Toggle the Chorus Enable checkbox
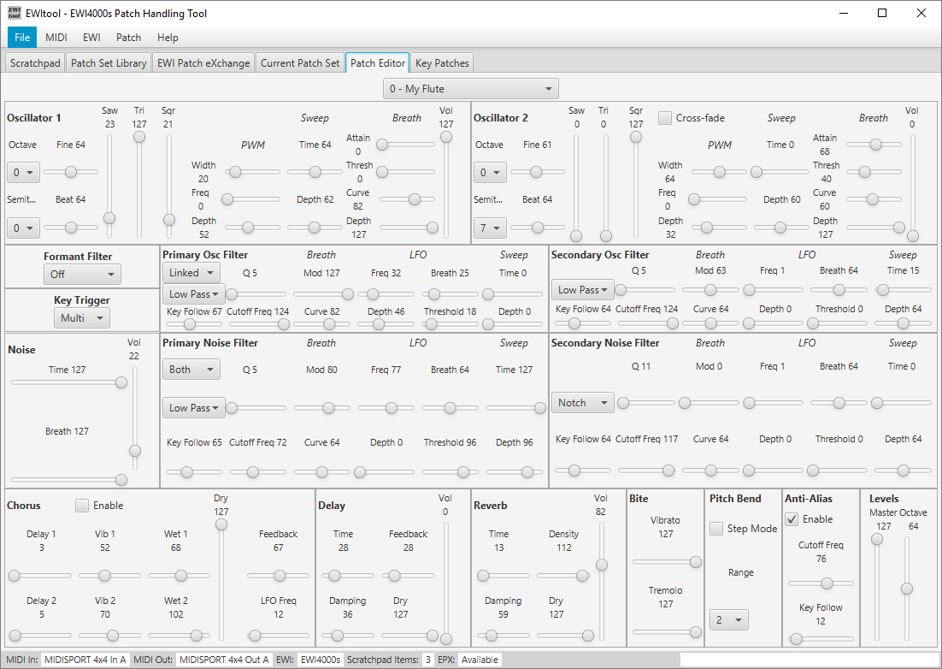942x669 pixels. 82,506
